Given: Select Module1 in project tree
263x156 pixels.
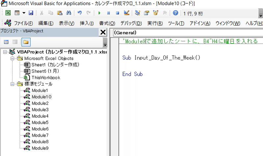Looking at the screenshot, I should click(40, 90).
